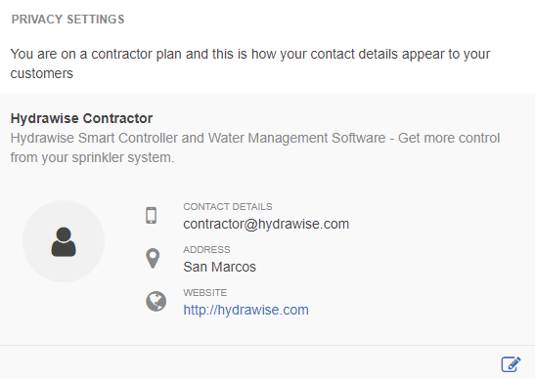The height and width of the screenshot is (379, 535).
Task: Select the contractor@hydrawise.com email text
Action: click(266, 224)
